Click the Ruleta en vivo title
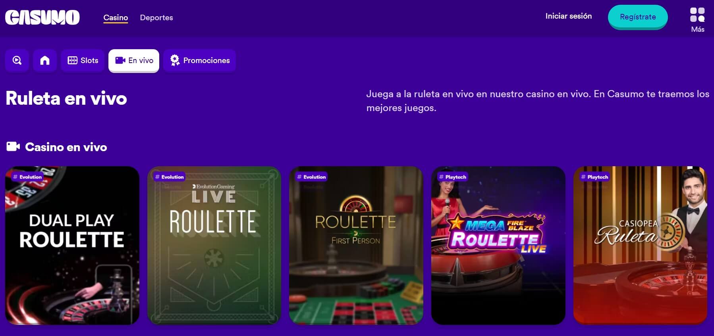 (x=66, y=98)
